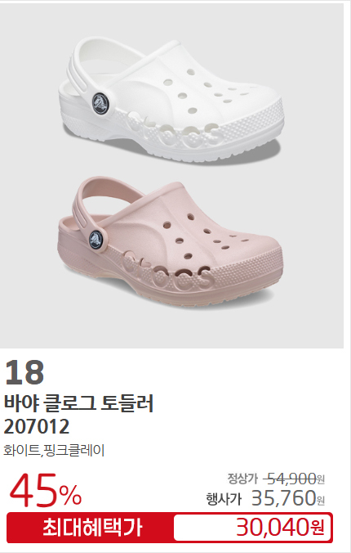Click the event price 35,760원
Image resolution: width=351 pixels, height=553 pixels.
288,497
